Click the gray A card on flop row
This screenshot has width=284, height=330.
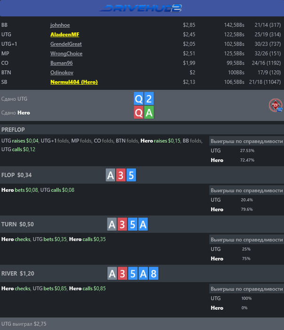[110, 175]
